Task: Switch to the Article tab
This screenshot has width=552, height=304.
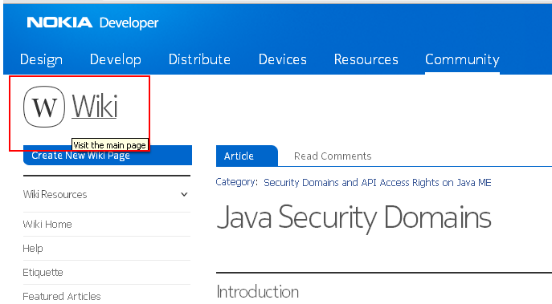Action: tap(247, 156)
